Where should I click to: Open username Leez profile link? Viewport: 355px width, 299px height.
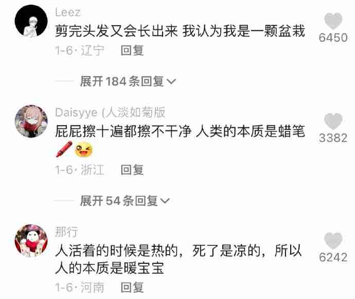click(x=68, y=12)
